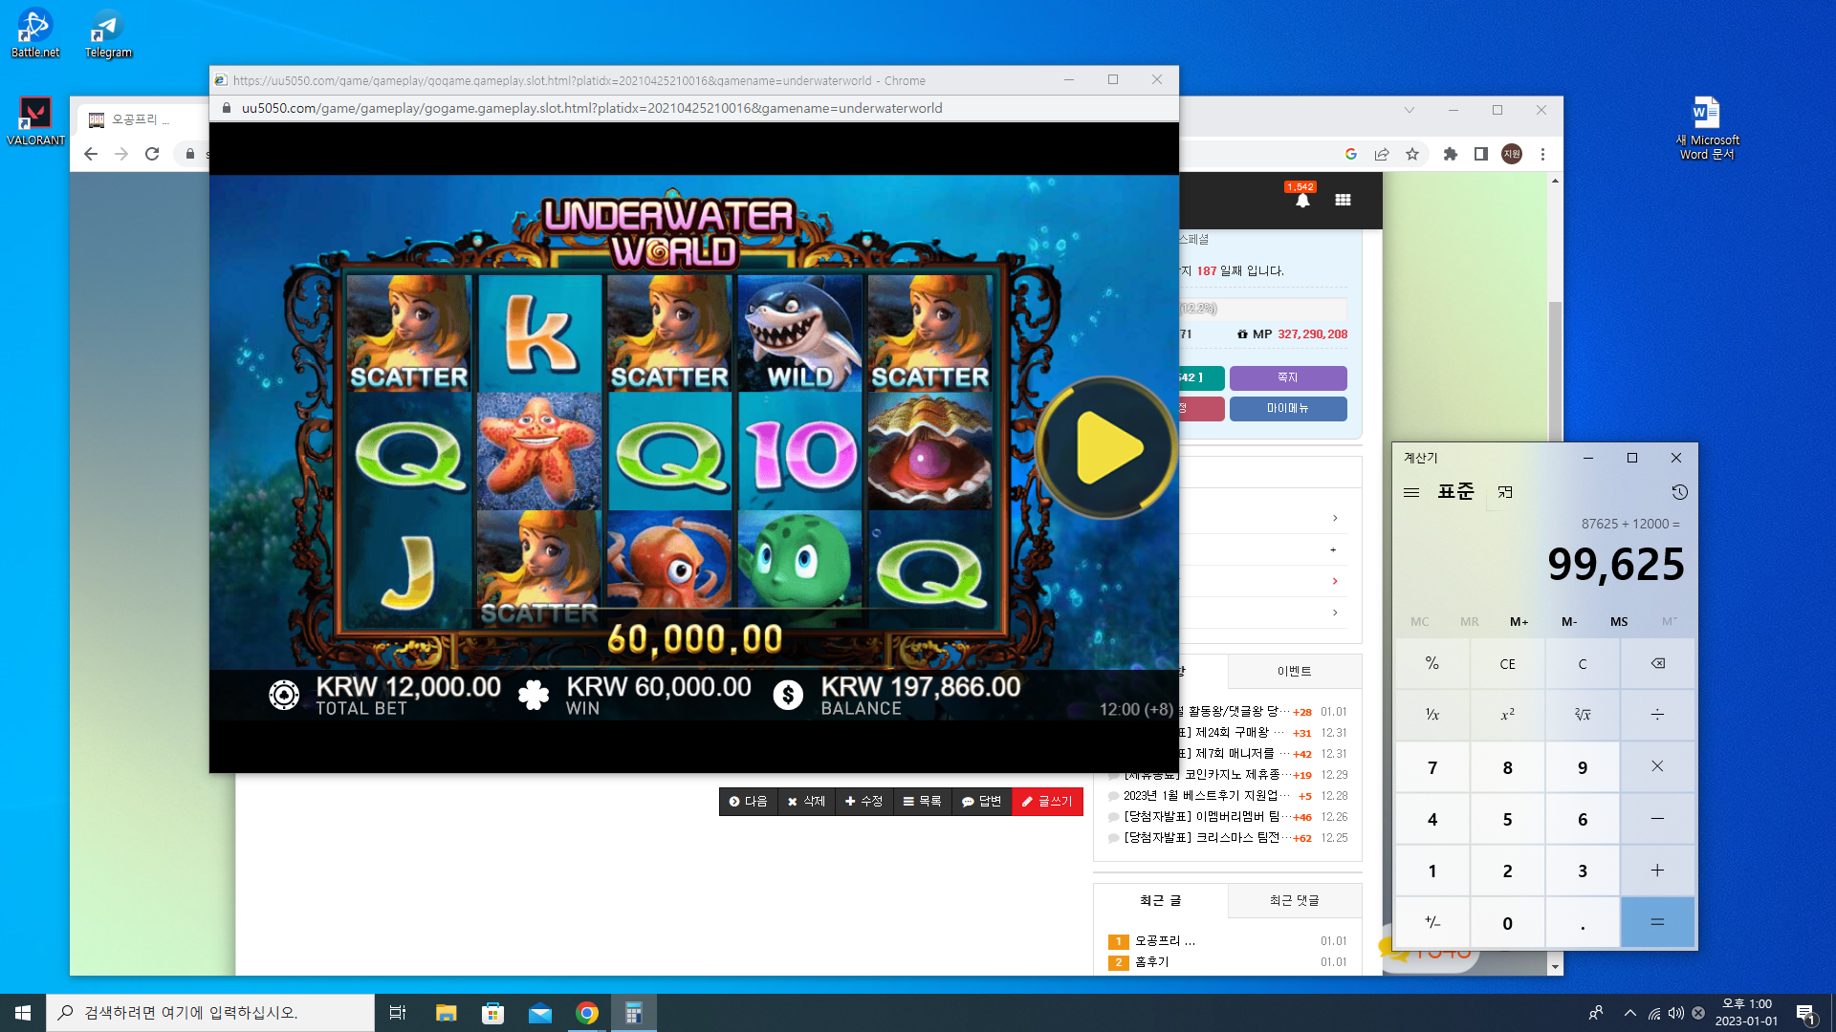Open the Chrome tab search dropdown

[x=1410, y=110]
